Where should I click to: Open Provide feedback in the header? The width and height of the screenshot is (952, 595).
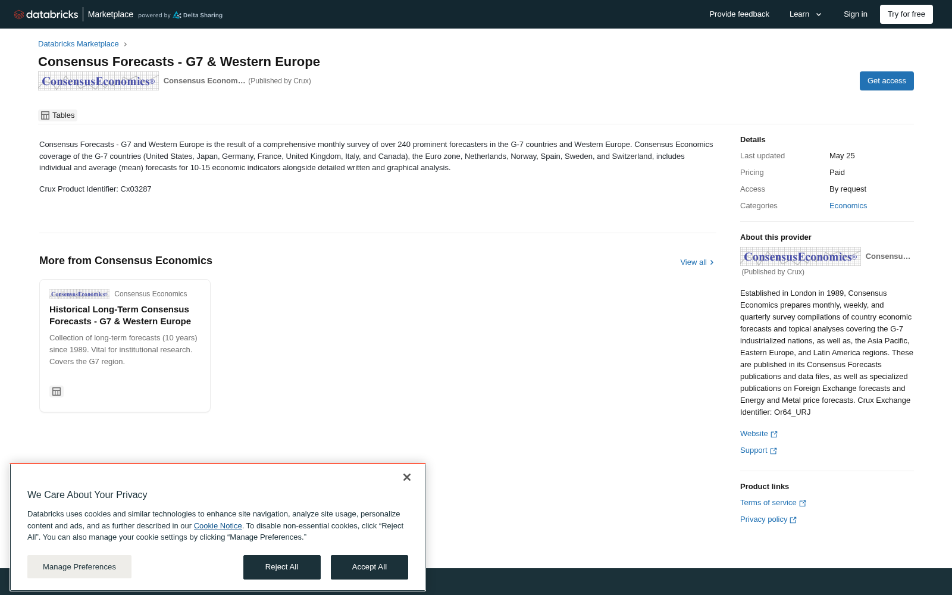pos(739,14)
